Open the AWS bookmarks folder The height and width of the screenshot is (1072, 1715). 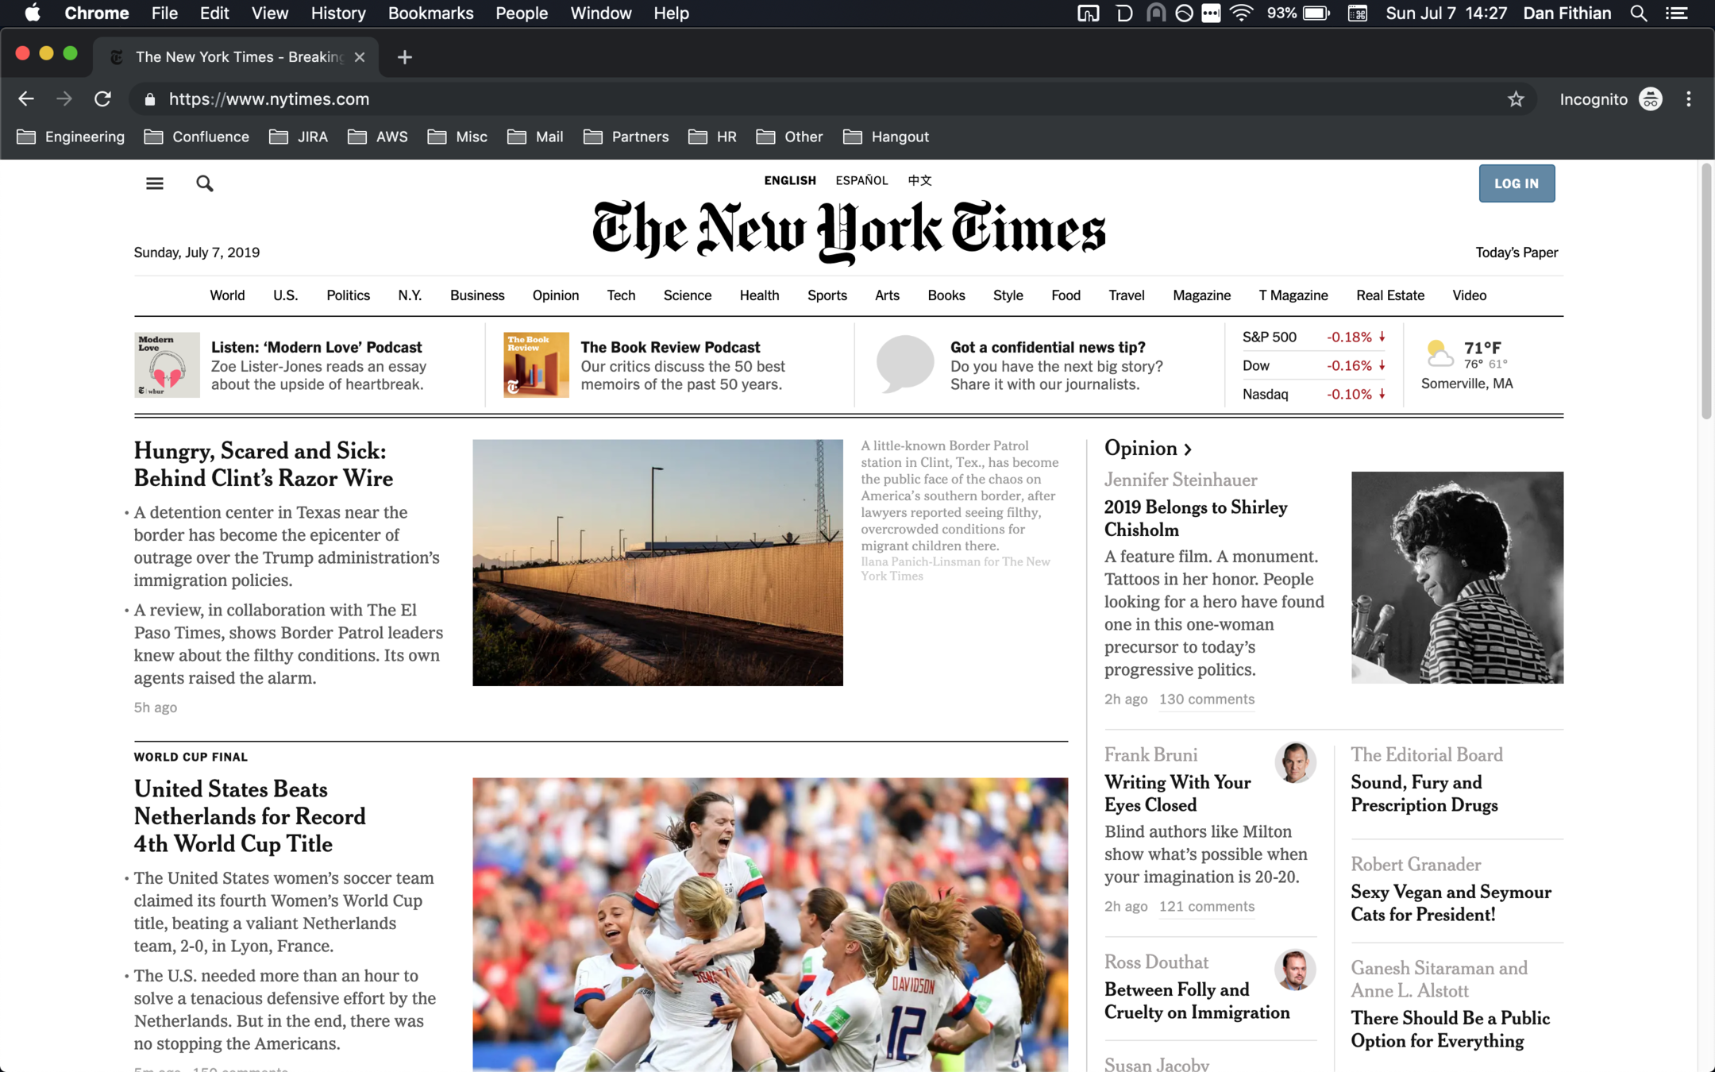click(378, 137)
